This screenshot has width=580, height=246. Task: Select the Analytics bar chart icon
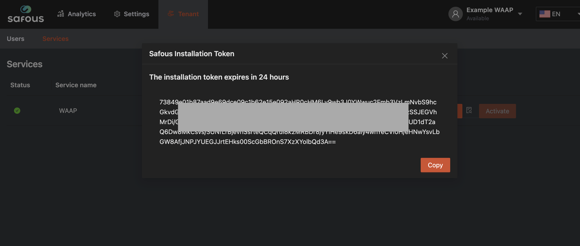[x=60, y=13]
